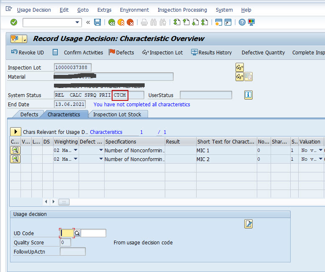This screenshot has width=325, height=272.
Task: Switch to the Characteristics tab
Action: 64,114
